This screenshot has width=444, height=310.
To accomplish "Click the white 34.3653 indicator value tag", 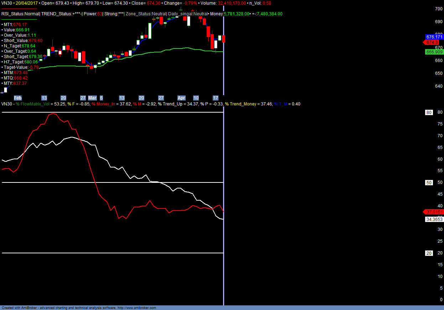I will tap(434, 219).
